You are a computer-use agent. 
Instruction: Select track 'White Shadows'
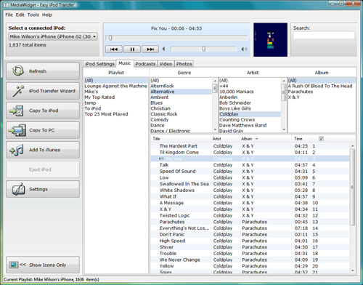(x=250, y=190)
